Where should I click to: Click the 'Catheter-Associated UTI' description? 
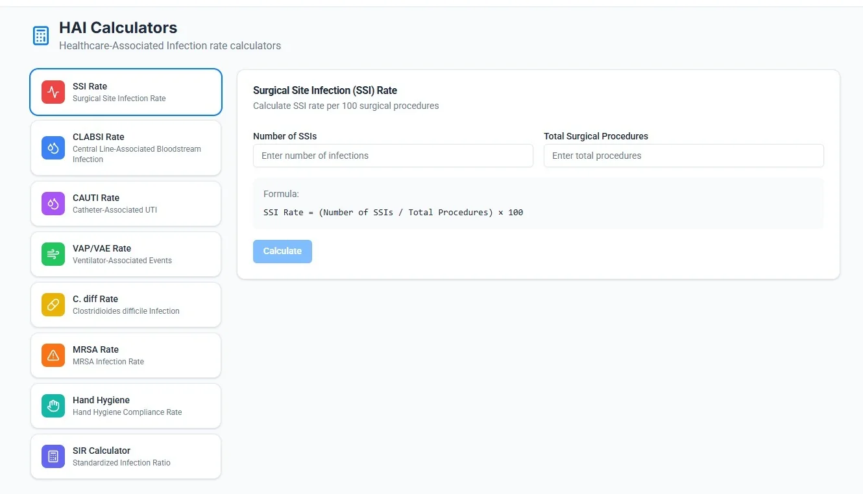pyautogui.click(x=115, y=210)
